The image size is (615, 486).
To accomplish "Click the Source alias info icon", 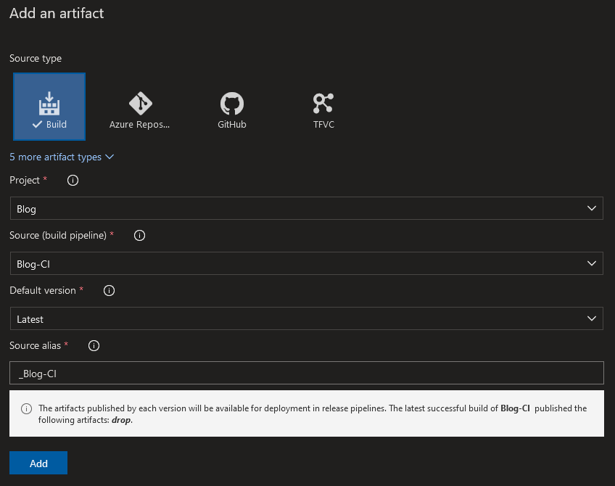I will [94, 346].
